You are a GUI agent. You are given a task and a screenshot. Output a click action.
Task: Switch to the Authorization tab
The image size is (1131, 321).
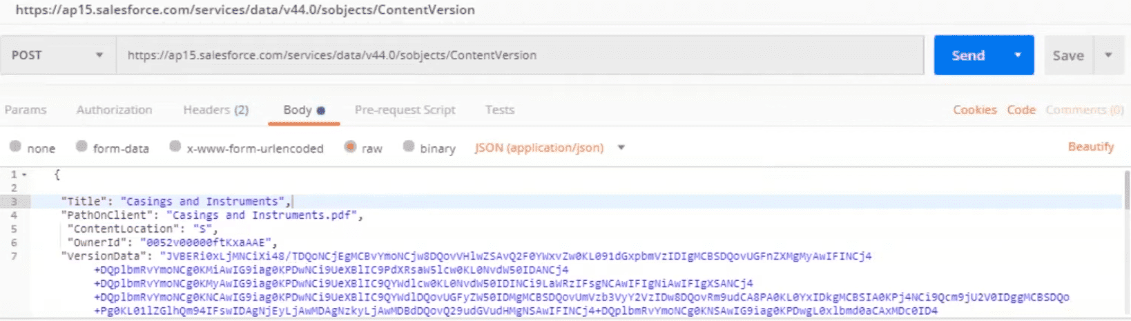click(114, 110)
